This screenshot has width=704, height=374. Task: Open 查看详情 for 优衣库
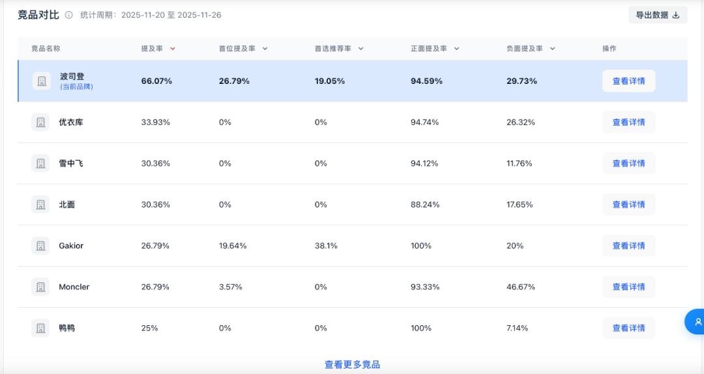pos(628,122)
